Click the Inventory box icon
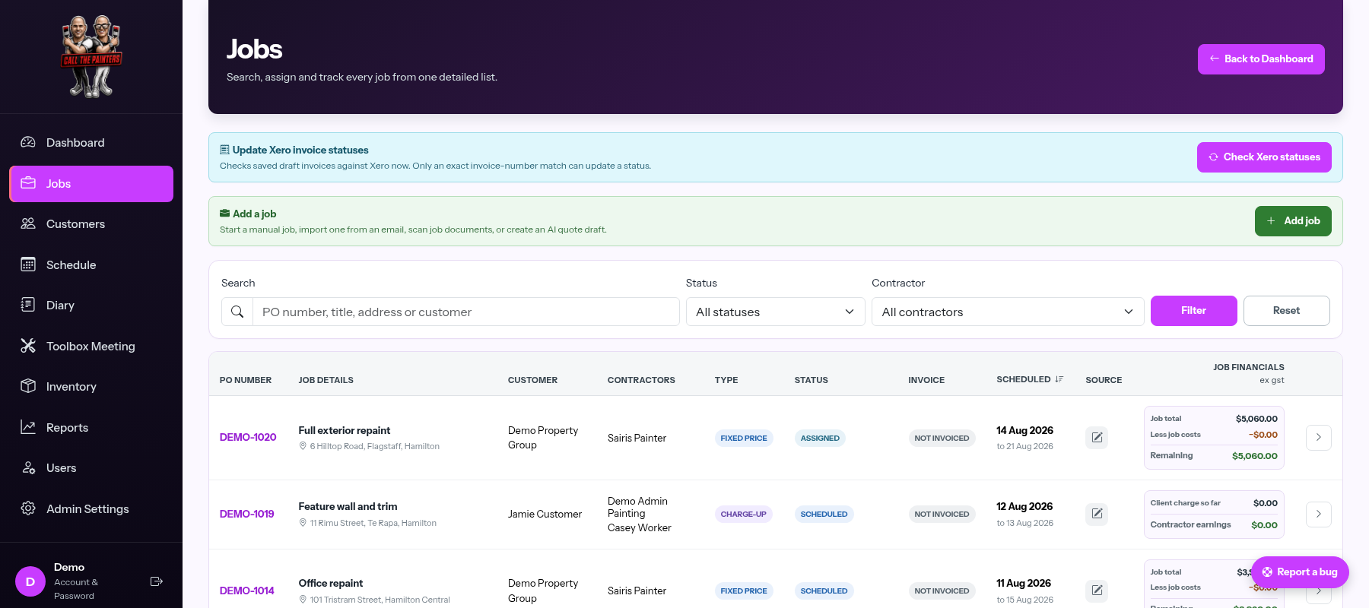1369x608 pixels. click(x=28, y=386)
